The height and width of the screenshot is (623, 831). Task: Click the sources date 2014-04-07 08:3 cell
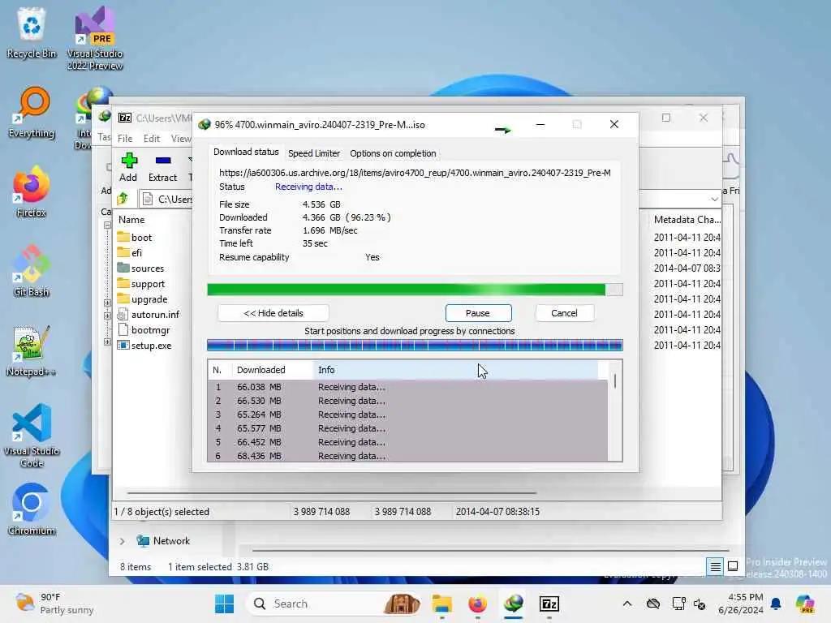pos(687,268)
